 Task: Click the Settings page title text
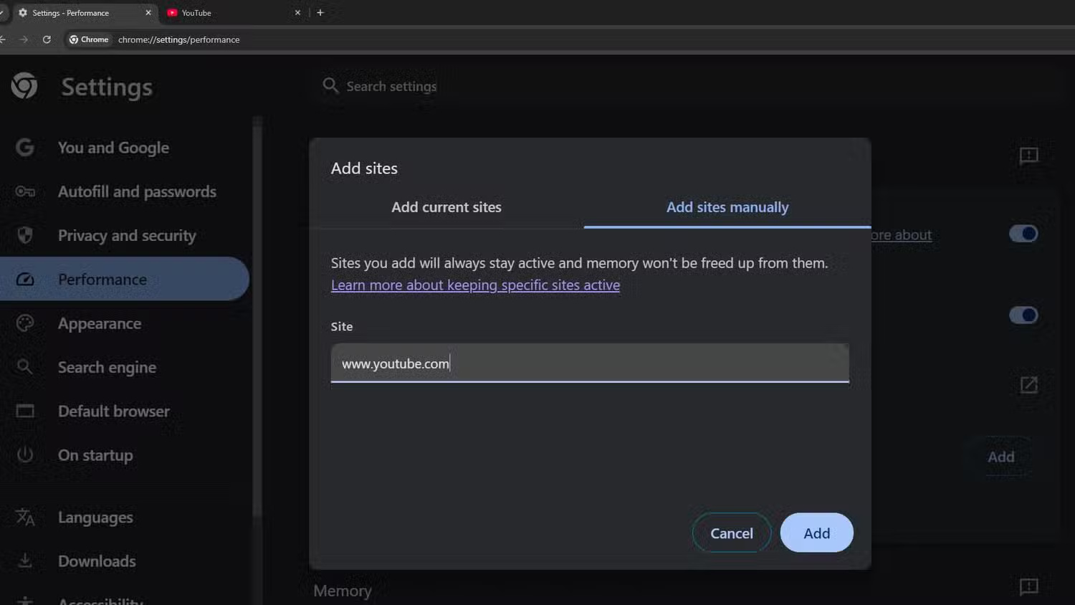pos(107,87)
